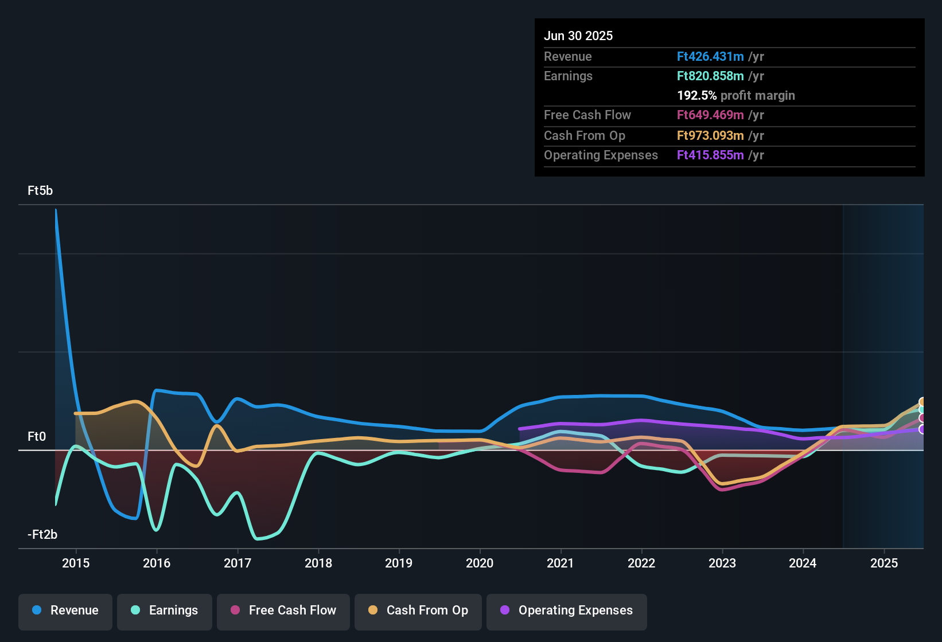The width and height of the screenshot is (942, 642).
Task: Toggle the Earnings series legend button
Action: tap(165, 610)
